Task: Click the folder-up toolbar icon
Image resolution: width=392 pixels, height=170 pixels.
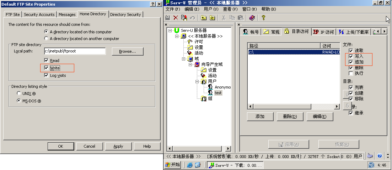Action: (204, 18)
